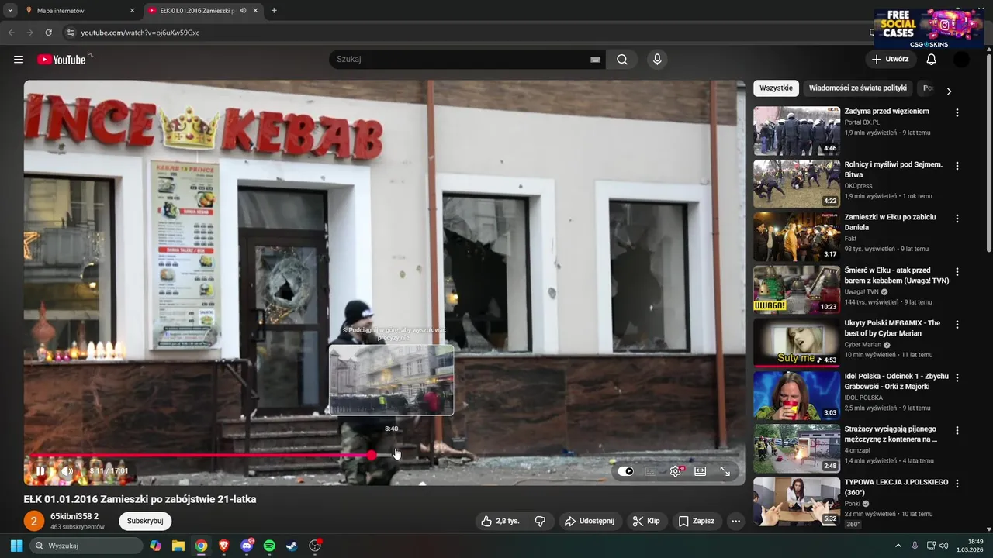This screenshot has height=558, width=993.
Task: Click the red progress bar scrubber handle
Action: pyautogui.click(x=372, y=455)
